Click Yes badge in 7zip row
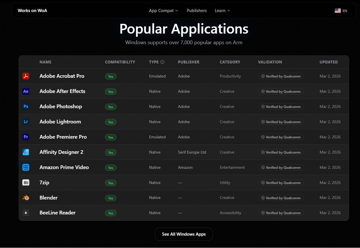 pyautogui.click(x=111, y=183)
